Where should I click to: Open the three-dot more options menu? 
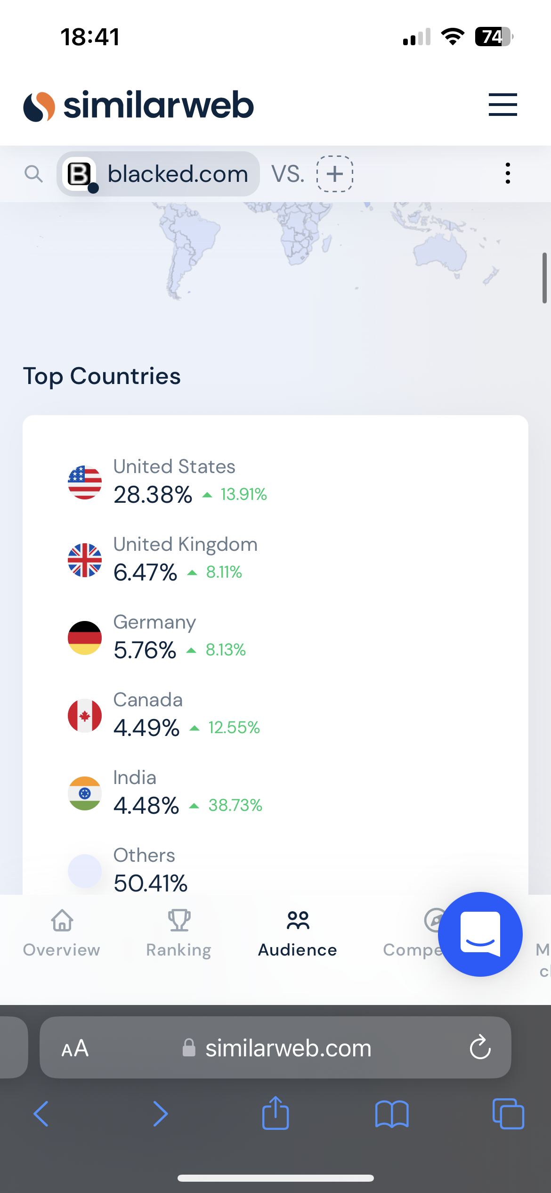click(507, 173)
